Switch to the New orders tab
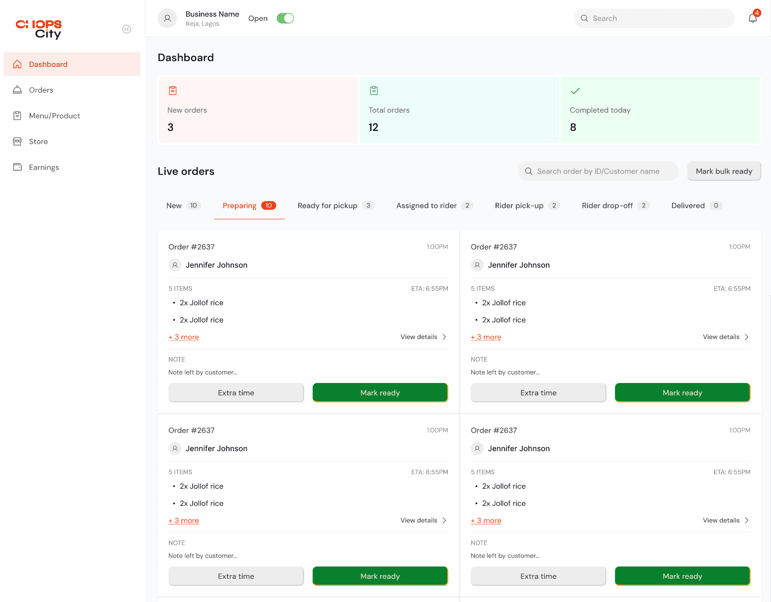Viewport: 771px width, 602px height. pos(184,206)
